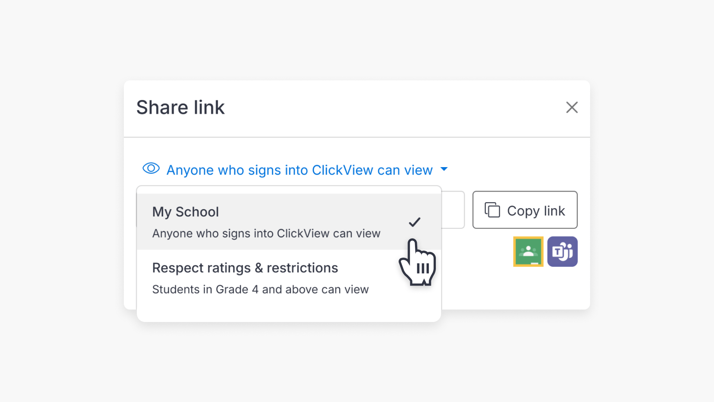This screenshot has width=714, height=402.
Task: Click the link URL input field
Action: tap(454, 210)
